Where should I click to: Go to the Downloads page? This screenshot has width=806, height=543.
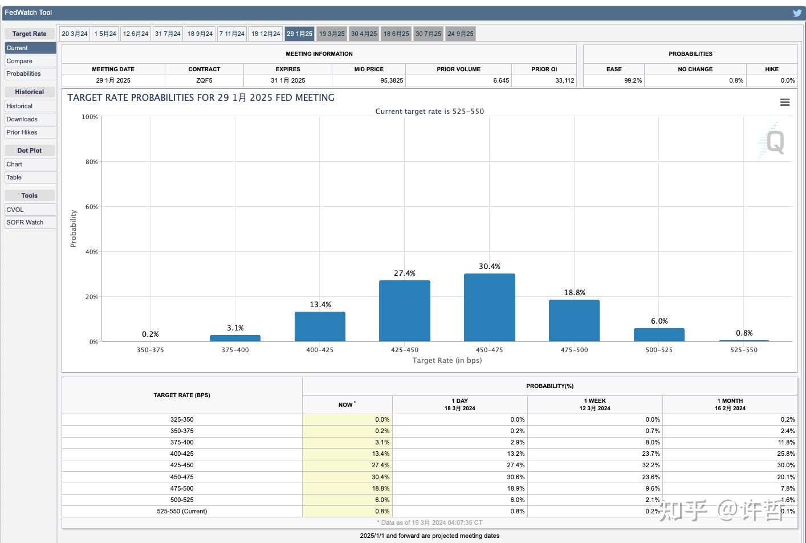pos(30,119)
